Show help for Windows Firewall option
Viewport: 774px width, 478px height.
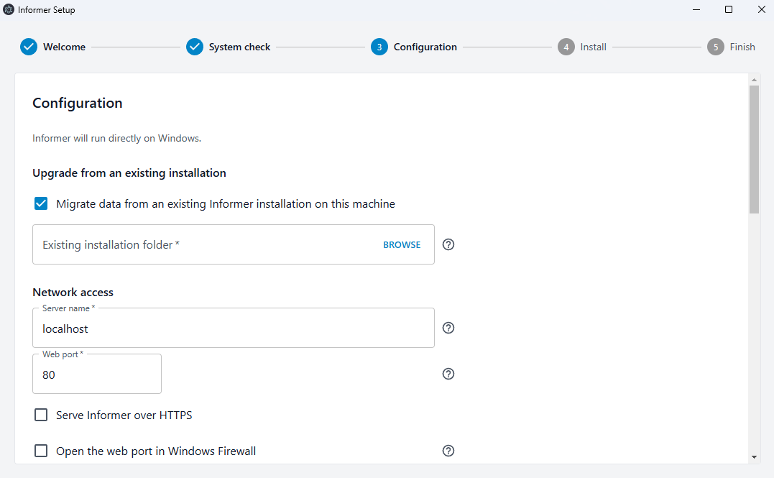tap(448, 451)
